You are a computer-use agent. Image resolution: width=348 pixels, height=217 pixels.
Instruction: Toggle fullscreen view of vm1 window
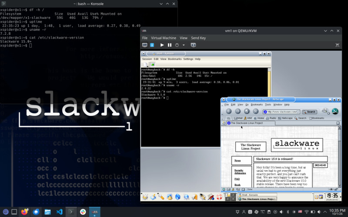click(x=338, y=45)
